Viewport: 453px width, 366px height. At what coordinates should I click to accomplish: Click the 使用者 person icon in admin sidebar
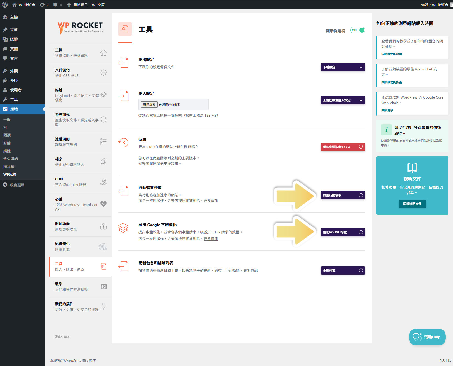(5, 90)
